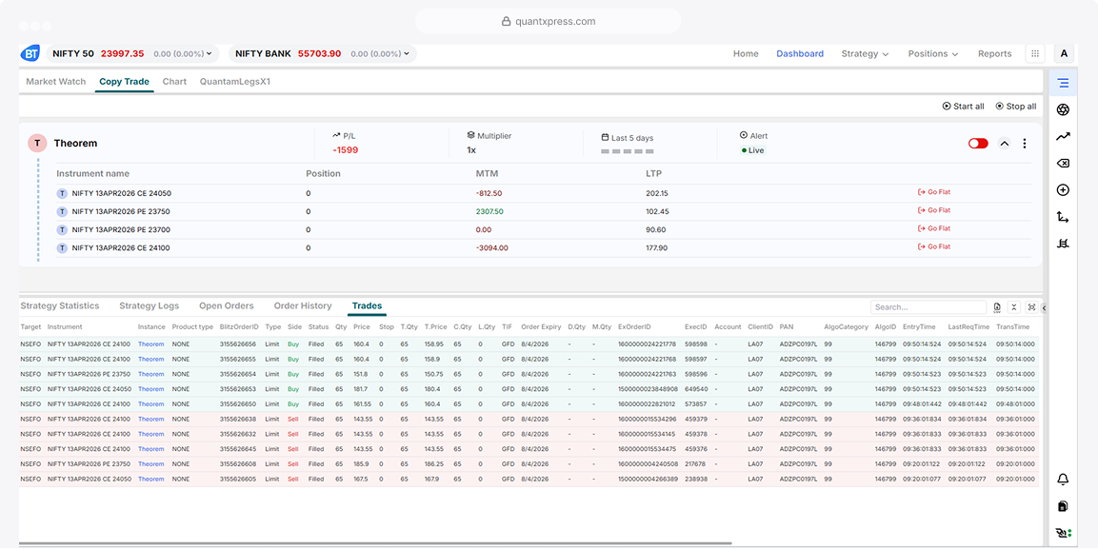Click the backspace delete sidebar icon

click(x=1063, y=163)
